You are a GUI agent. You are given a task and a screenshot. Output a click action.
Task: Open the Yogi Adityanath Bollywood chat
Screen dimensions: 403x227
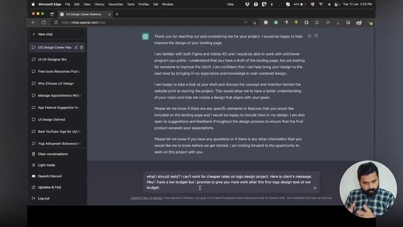(57, 144)
